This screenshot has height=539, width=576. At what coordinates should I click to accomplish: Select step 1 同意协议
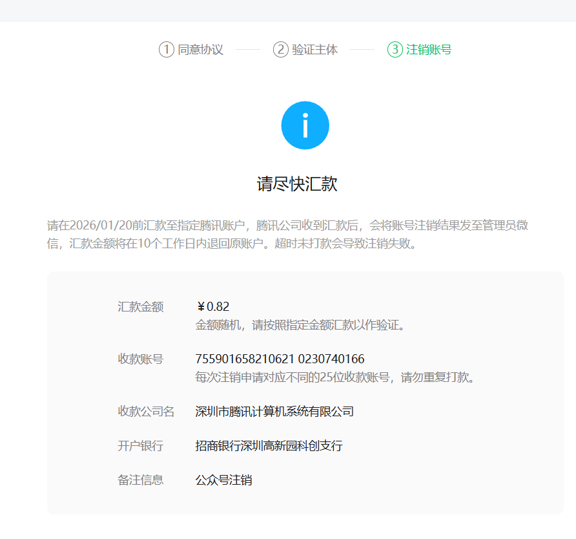(191, 49)
